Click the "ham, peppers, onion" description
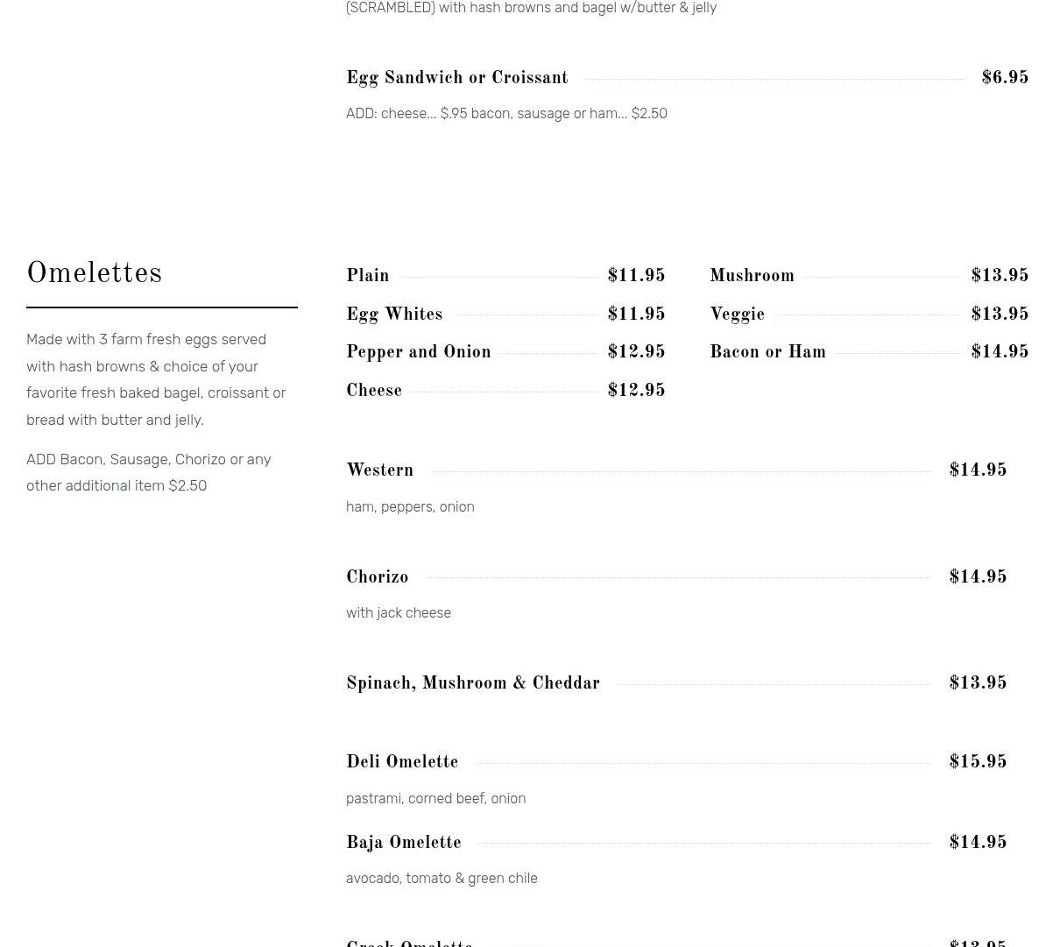The width and height of the screenshot is (1060, 947). [410, 507]
